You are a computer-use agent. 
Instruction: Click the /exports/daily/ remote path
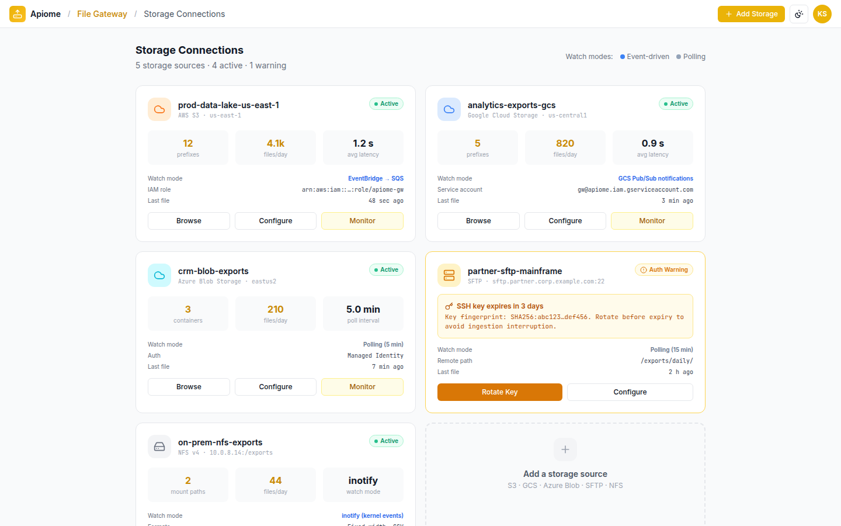coord(667,361)
